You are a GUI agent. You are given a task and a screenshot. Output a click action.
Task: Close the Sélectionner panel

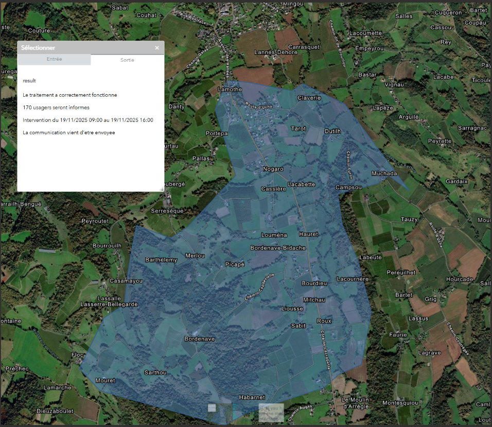157,48
